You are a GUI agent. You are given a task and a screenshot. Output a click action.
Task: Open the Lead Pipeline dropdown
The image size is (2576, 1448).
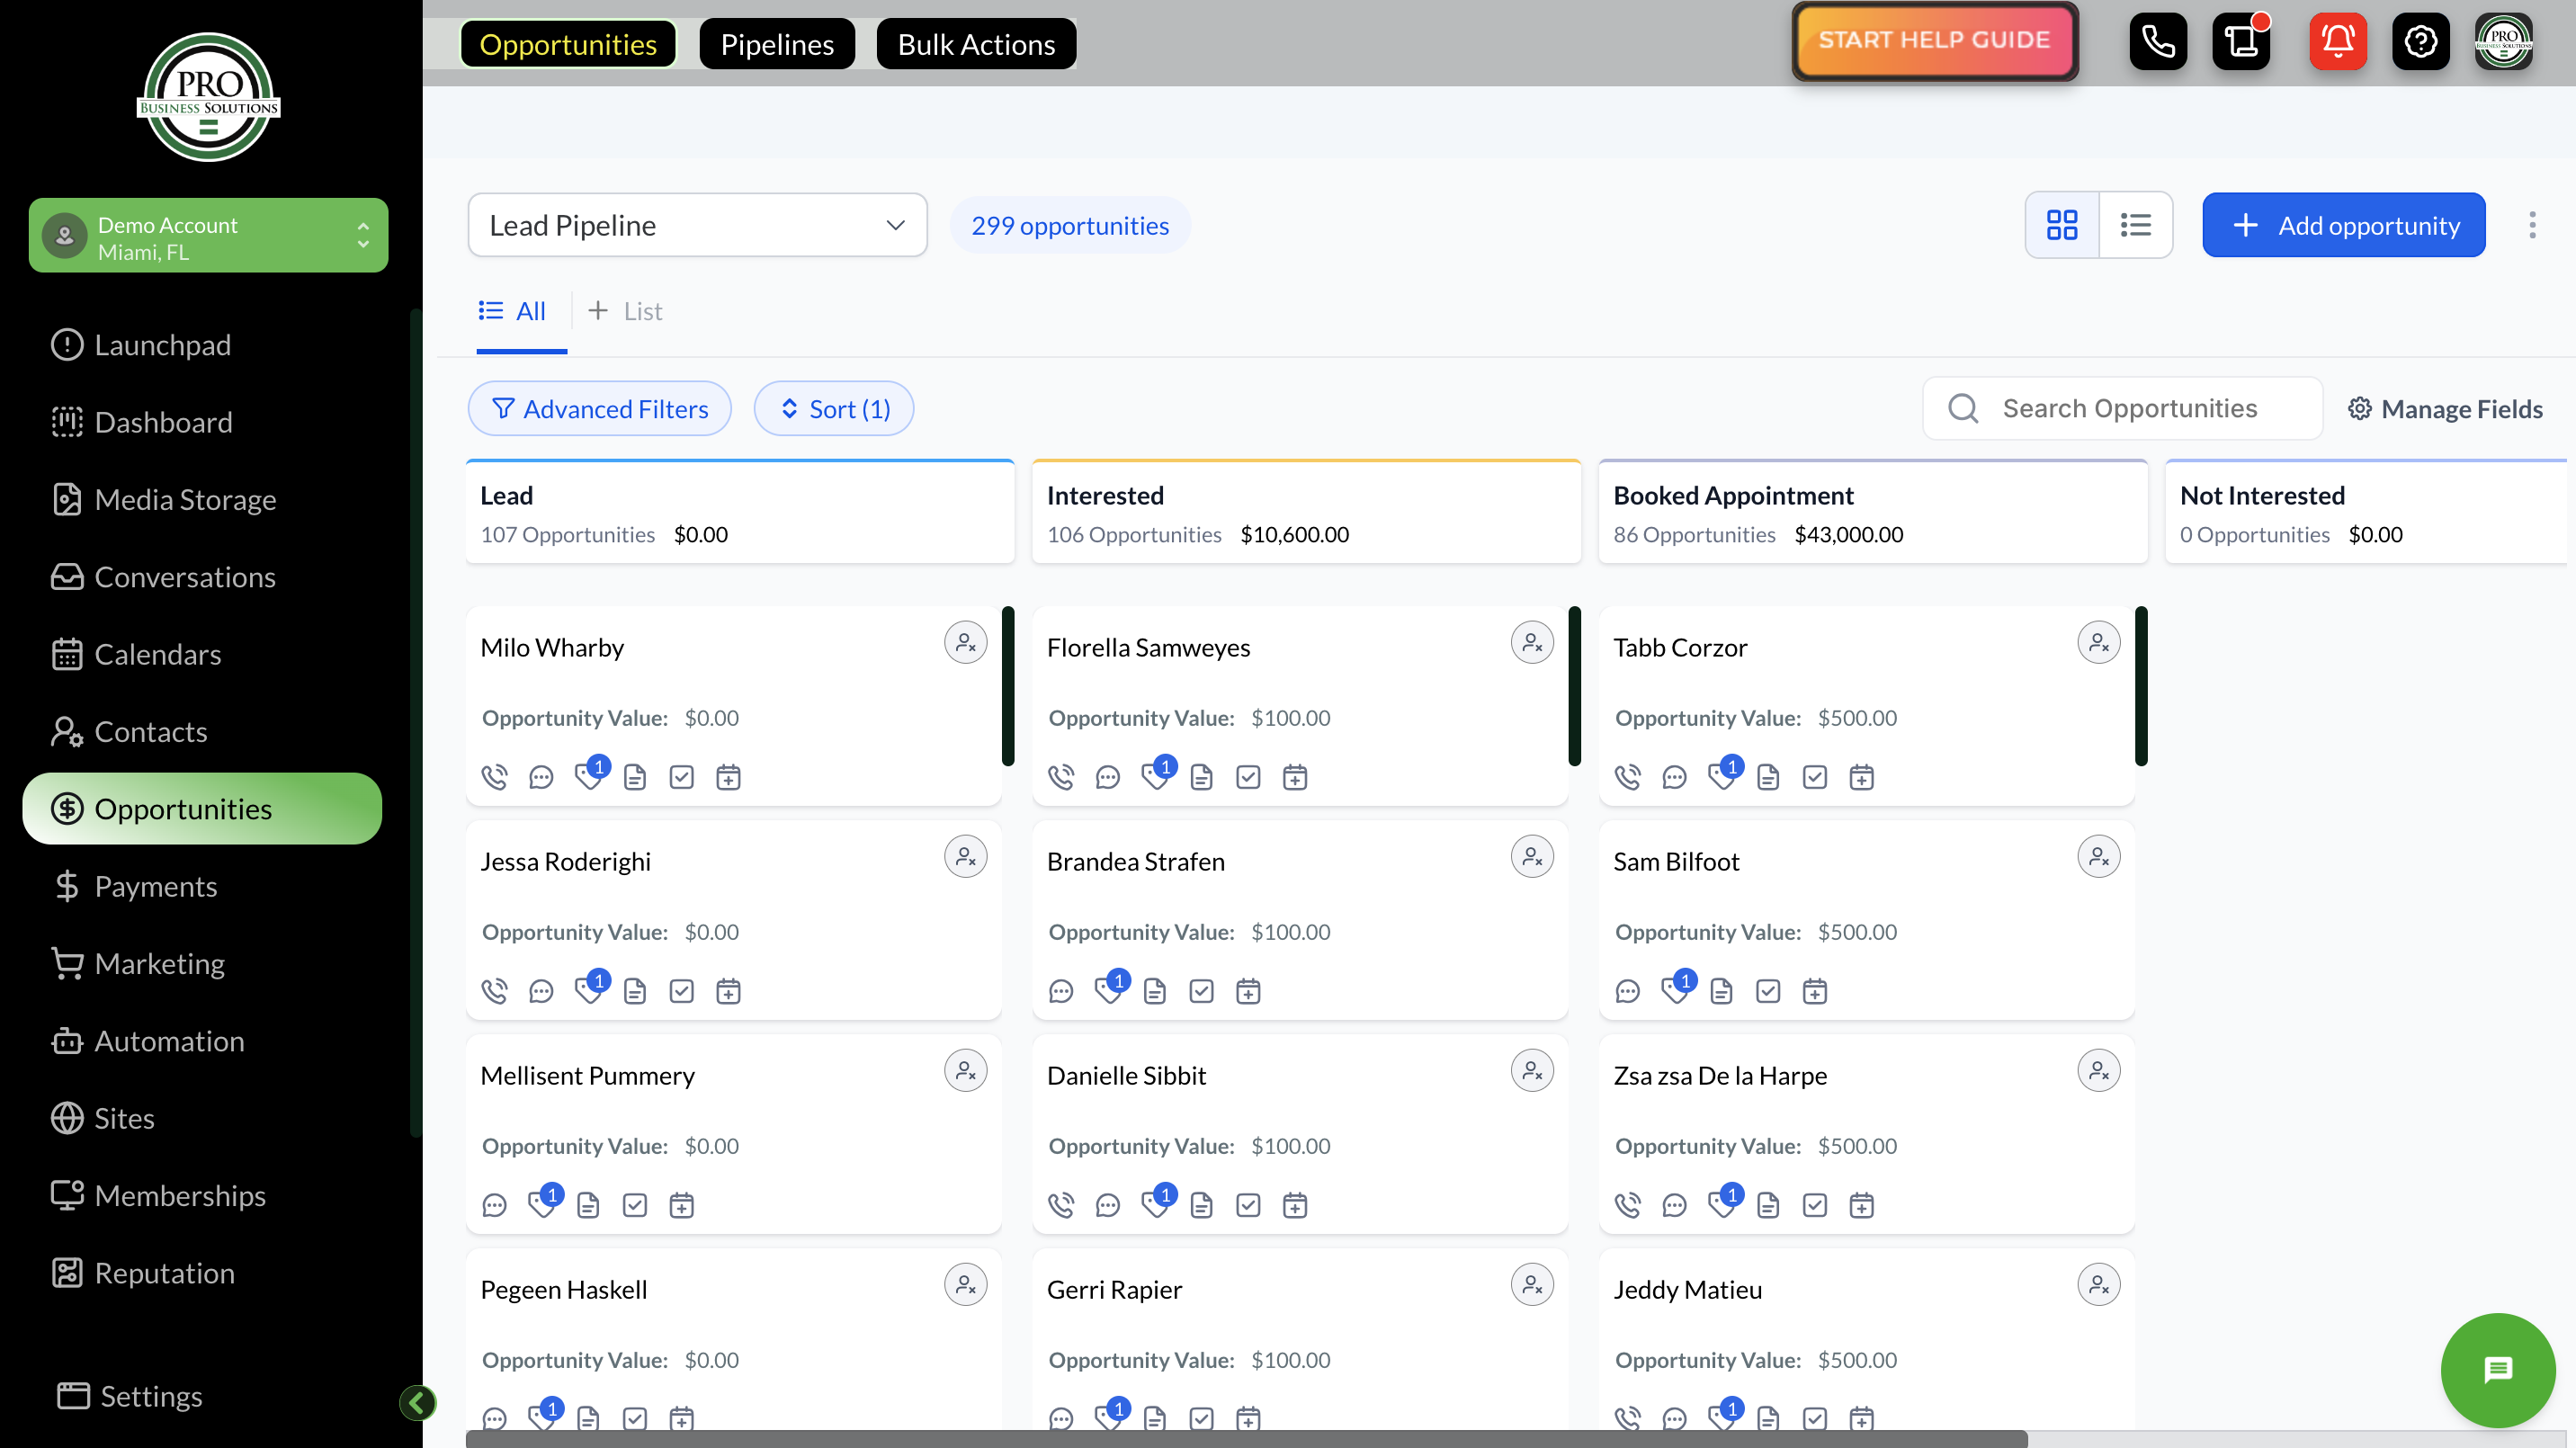pyautogui.click(x=697, y=225)
